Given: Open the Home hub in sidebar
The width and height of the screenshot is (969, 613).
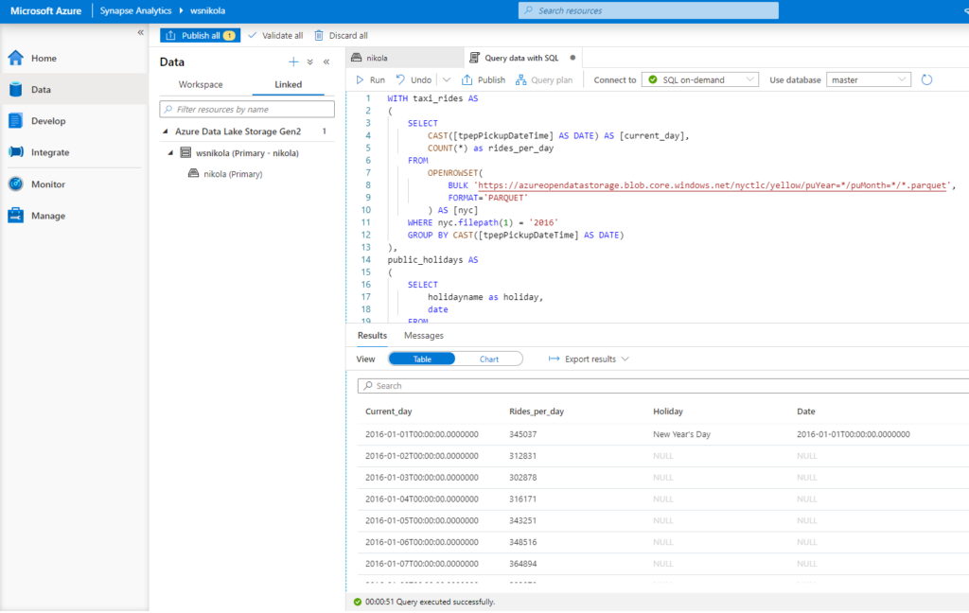Looking at the screenshot, I should tap(44, 58).
